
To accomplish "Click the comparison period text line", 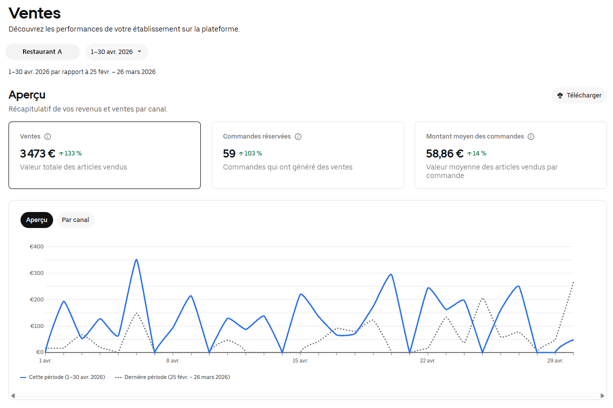I will pyautogui.click(x=82, y=72).
